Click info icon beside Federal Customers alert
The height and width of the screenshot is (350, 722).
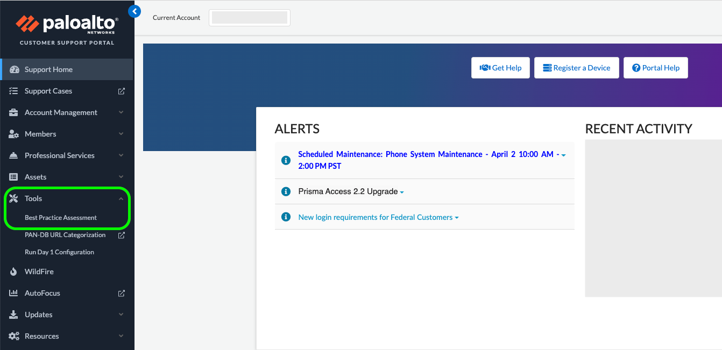tap(286, 217)
